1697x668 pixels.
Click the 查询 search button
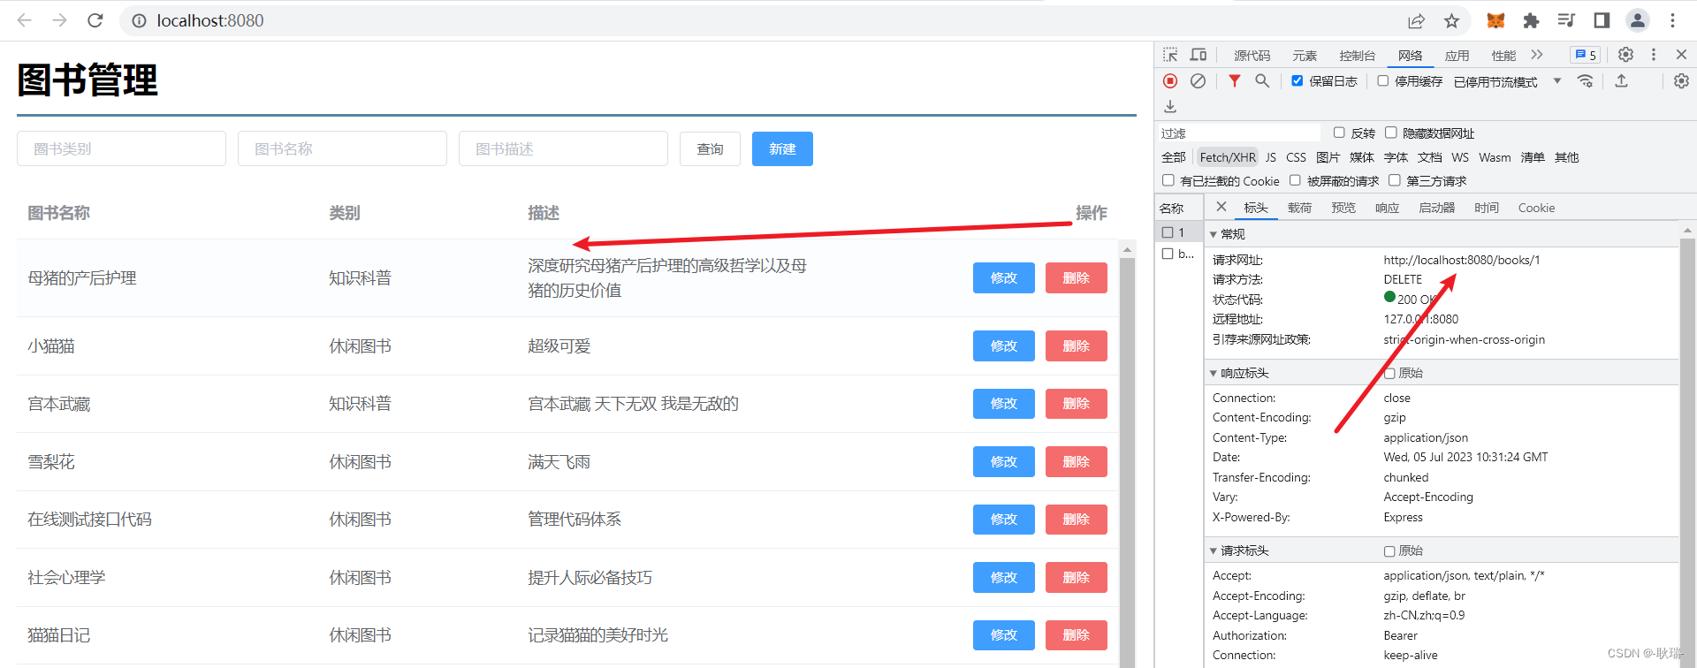pyautogui.click(x=710, y=148)
